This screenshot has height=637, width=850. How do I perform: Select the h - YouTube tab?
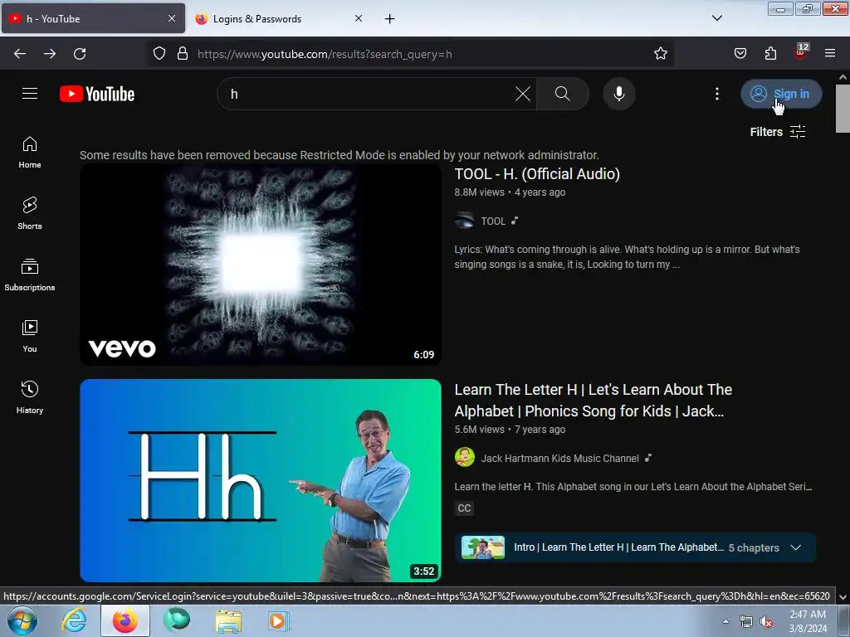coord(93,19)
